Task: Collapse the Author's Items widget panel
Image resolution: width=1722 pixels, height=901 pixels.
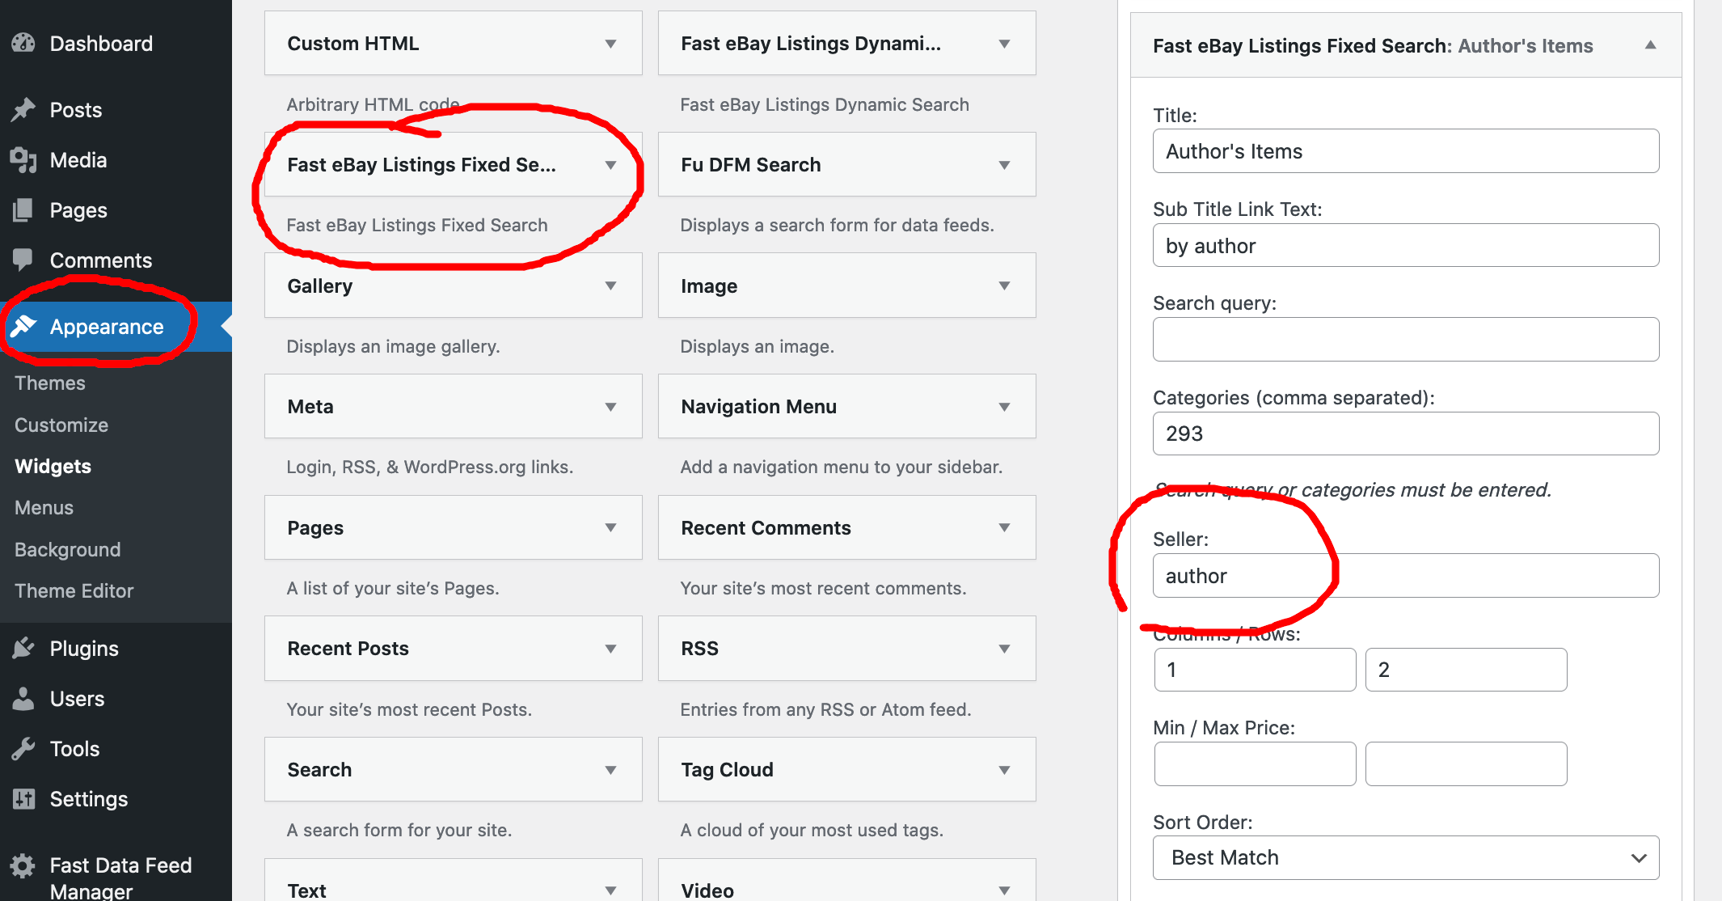Action: pos(1650,45)
